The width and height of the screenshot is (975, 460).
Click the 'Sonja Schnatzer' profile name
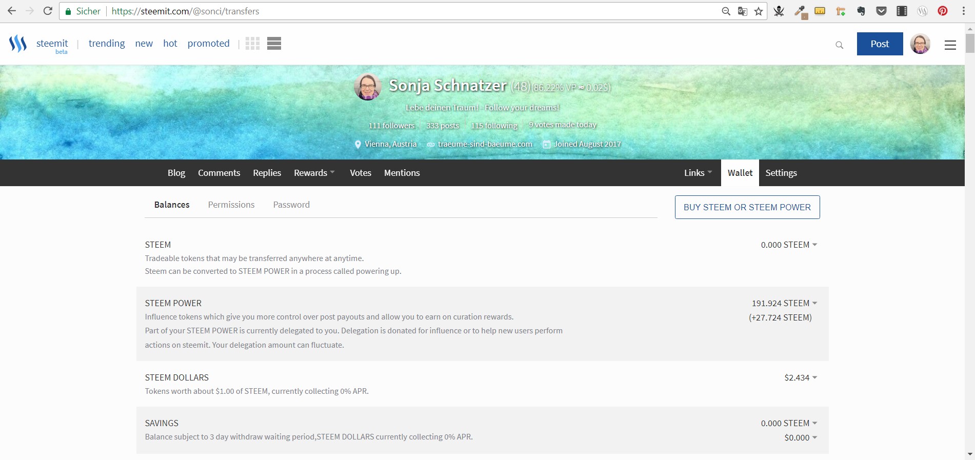pos(448,85)
